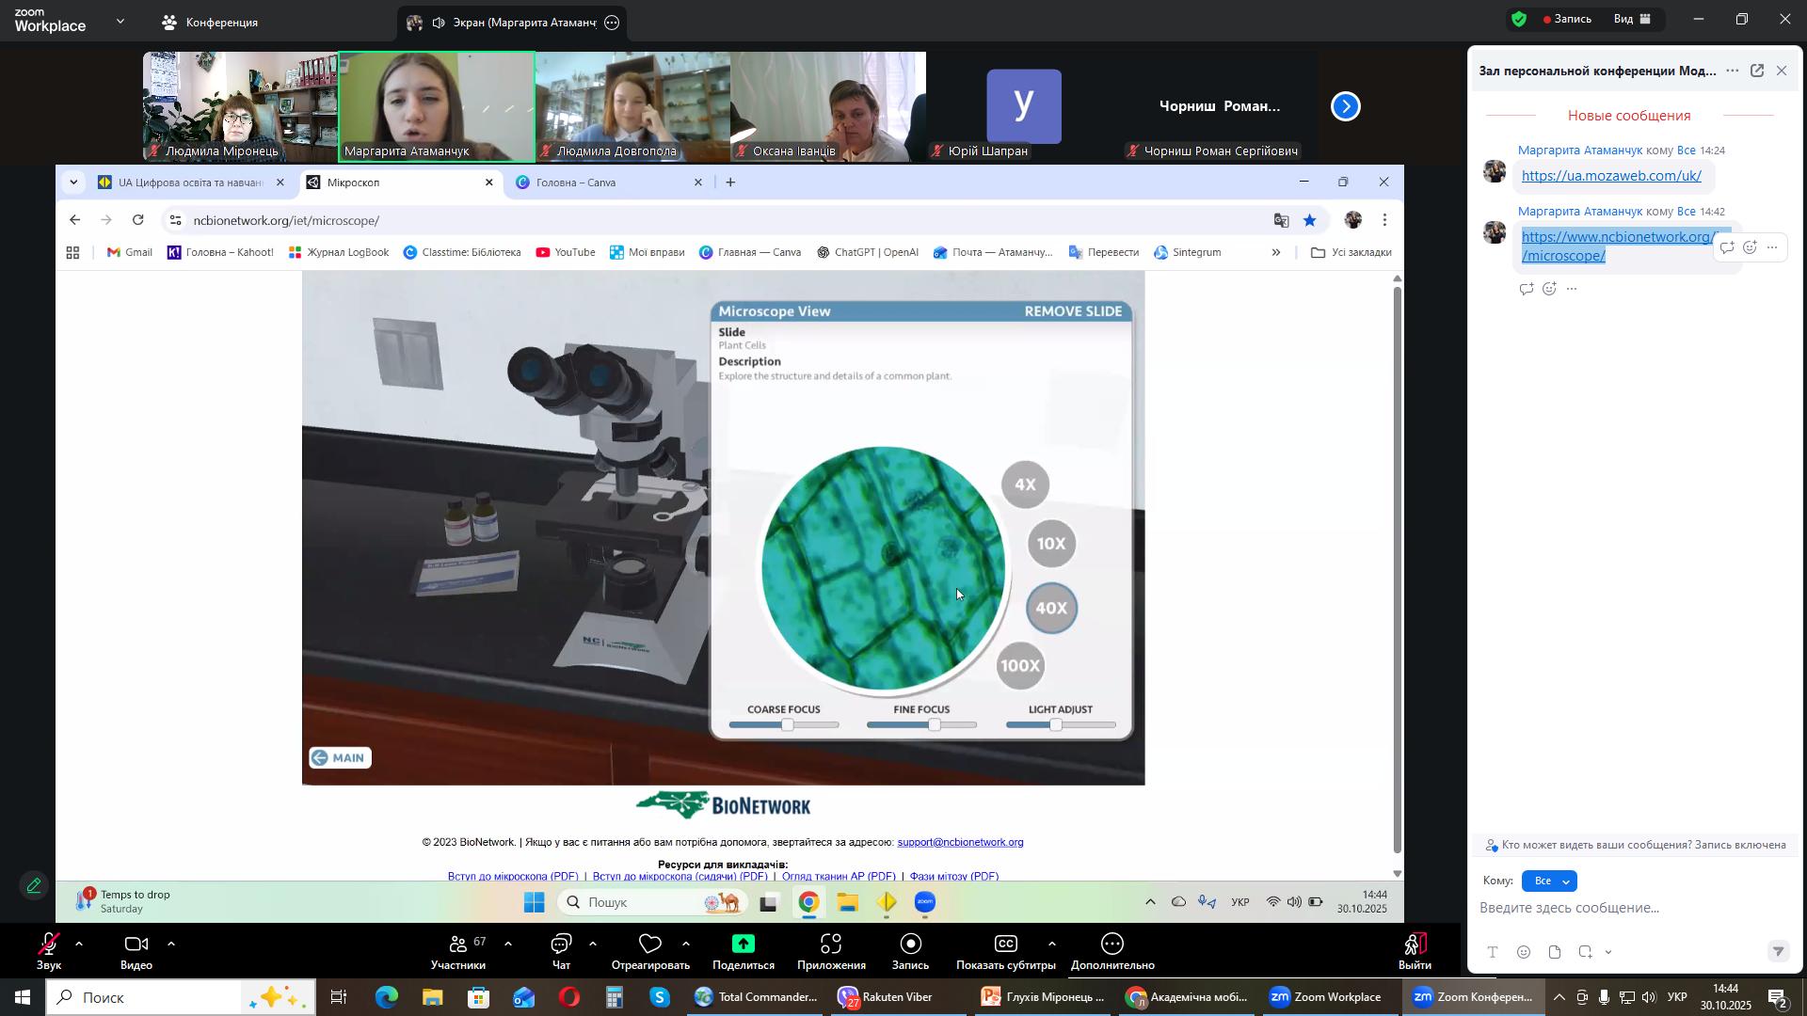This screenshot has height=1016, width=1807.
Task: Expand the audio options arrow beside Sound
Action: tap(79, 944)
